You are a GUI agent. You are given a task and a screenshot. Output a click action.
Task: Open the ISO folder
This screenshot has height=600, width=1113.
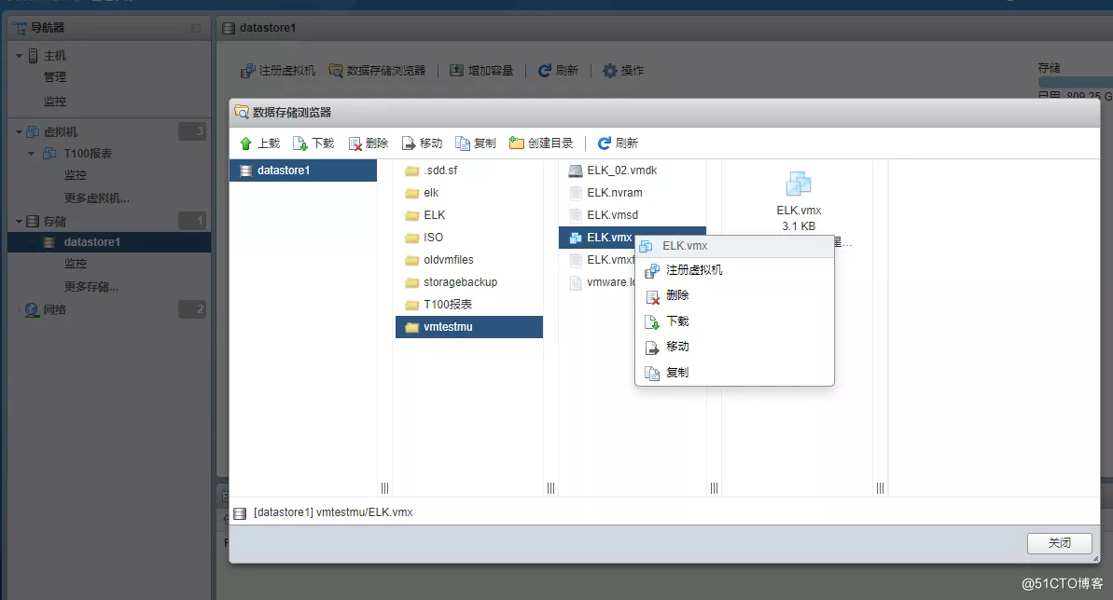[433, 238]
